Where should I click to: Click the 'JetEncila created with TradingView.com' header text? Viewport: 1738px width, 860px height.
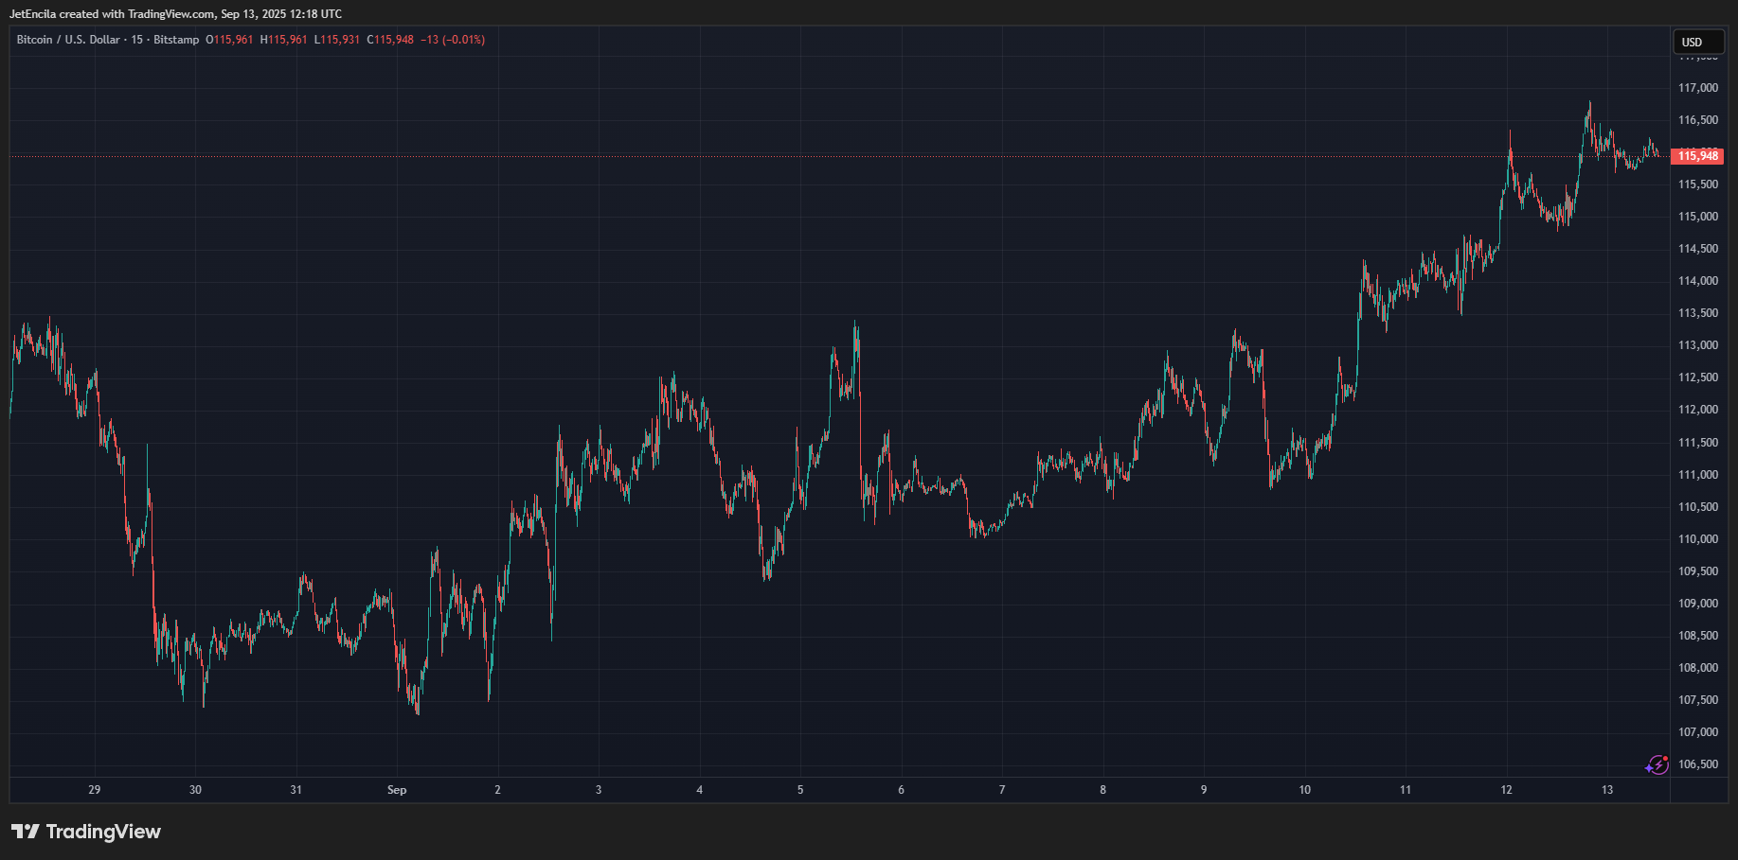pyautogui.click(x=175, y=13)
